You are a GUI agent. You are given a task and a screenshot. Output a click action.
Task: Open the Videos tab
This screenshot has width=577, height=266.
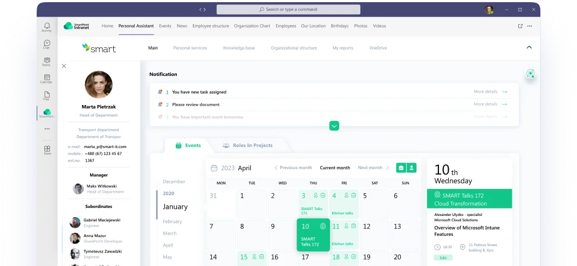pyautogui.click(x=380, y=26)
